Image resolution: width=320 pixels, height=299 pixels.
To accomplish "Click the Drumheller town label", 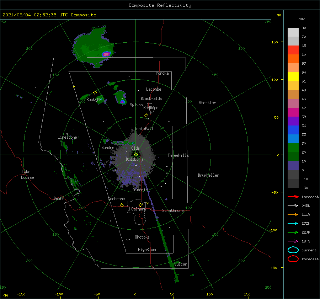I will point(208,175).
